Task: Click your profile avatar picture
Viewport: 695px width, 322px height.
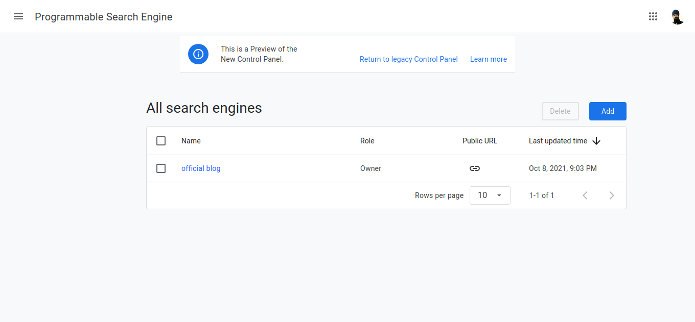Action: click(677, 16)
